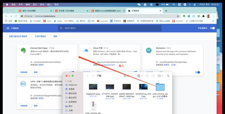Image resolution: width=225 pixels, height=114 pixels.
Task: Change Finder icon view mode switcher
Action: pos(126,76)
